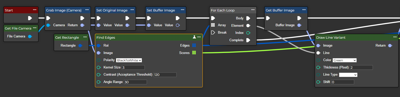Click the For Each Loop Complete output arrow
Viewport: 400px width, 97px height.
coord(248,40)
